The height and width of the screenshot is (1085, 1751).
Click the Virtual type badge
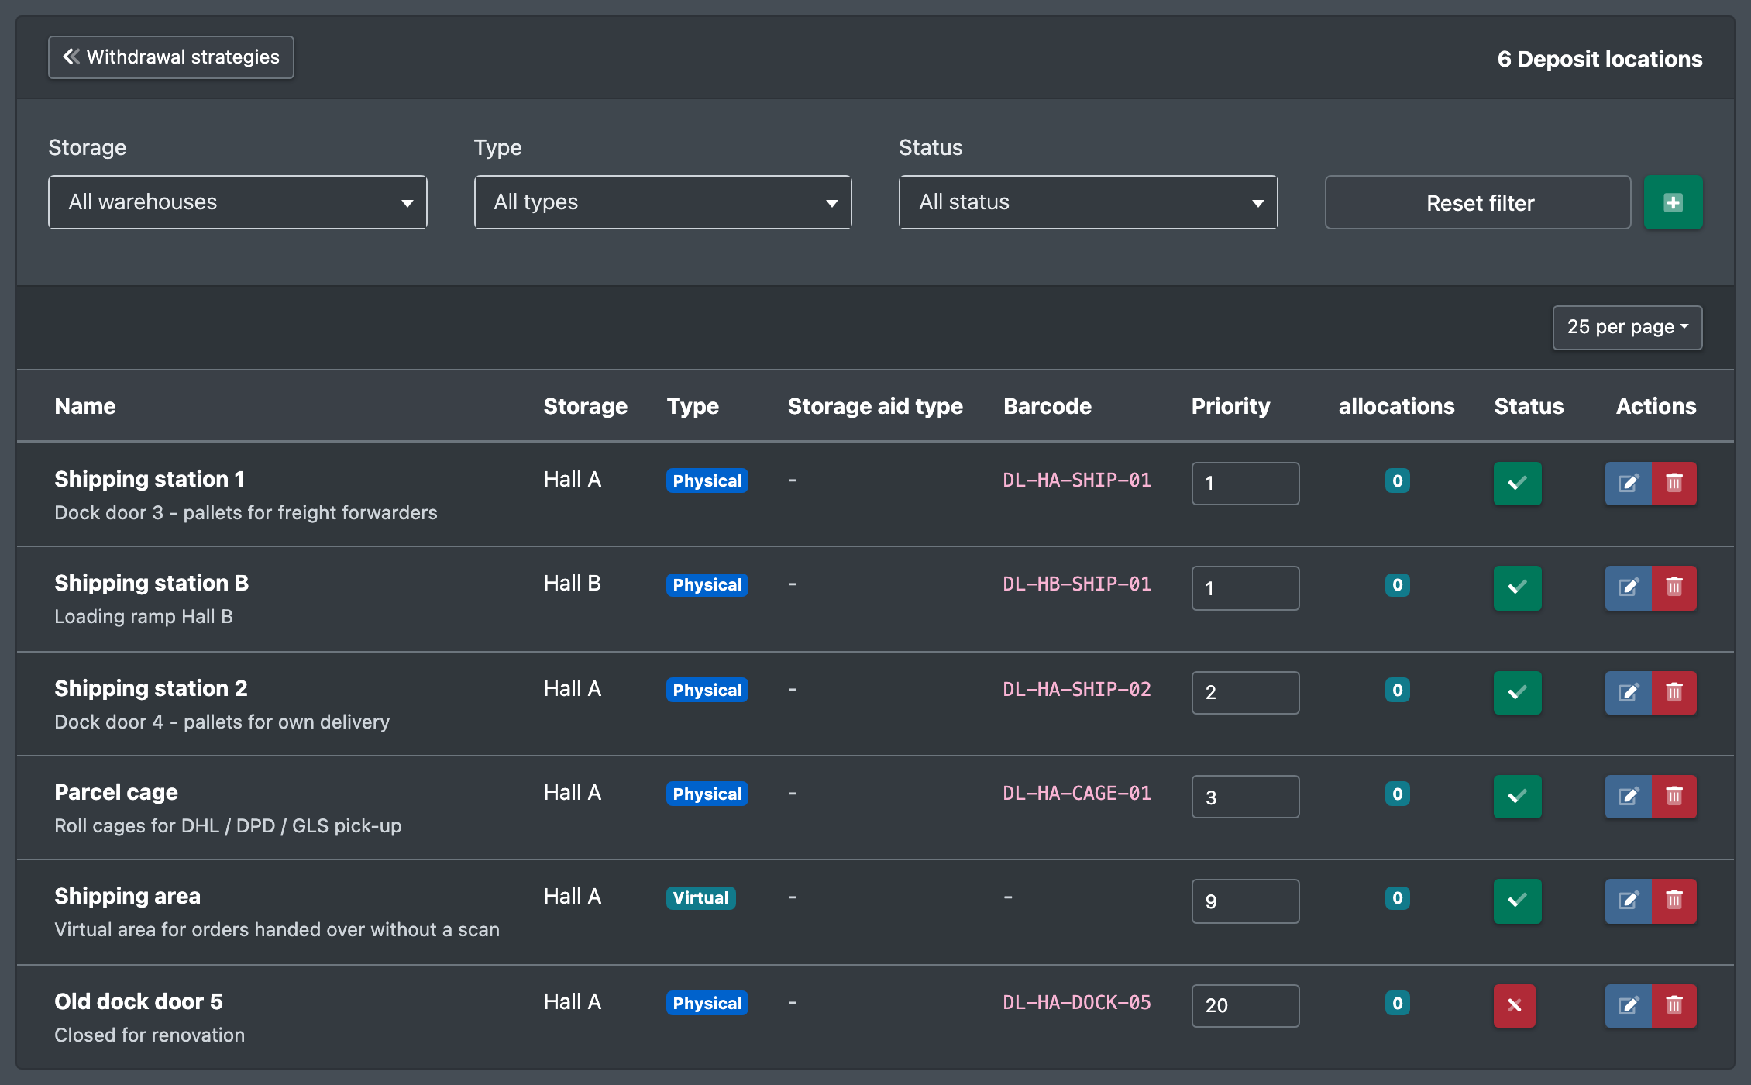coord(700,897)
